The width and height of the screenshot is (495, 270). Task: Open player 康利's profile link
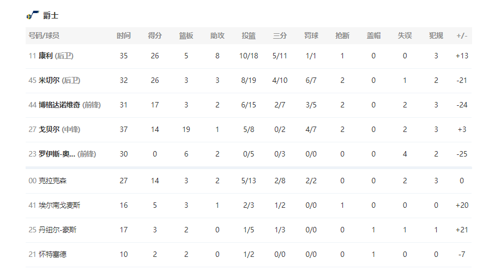coord(46,56)
